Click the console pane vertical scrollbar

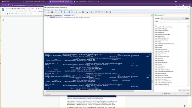point(152,72)
